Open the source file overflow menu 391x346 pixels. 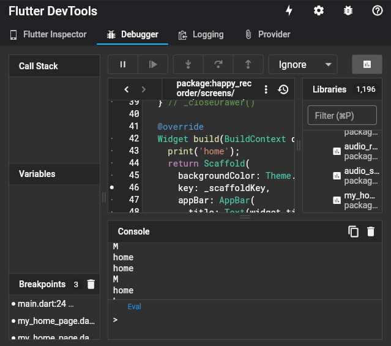[x=266, y=89]
